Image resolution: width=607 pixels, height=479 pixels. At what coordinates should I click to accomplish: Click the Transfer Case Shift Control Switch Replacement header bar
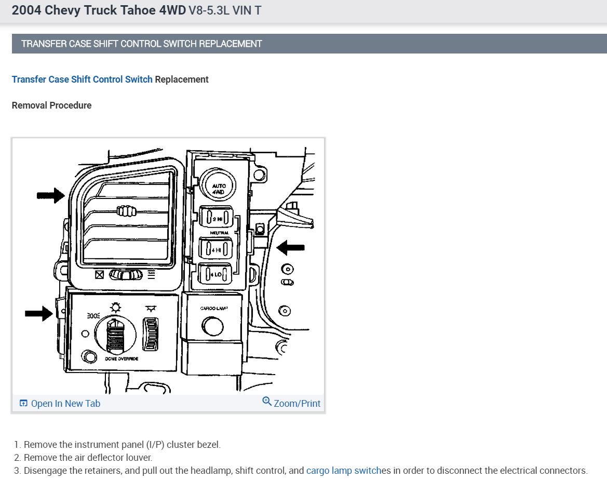pyautogui.click(x=309, y=44)
